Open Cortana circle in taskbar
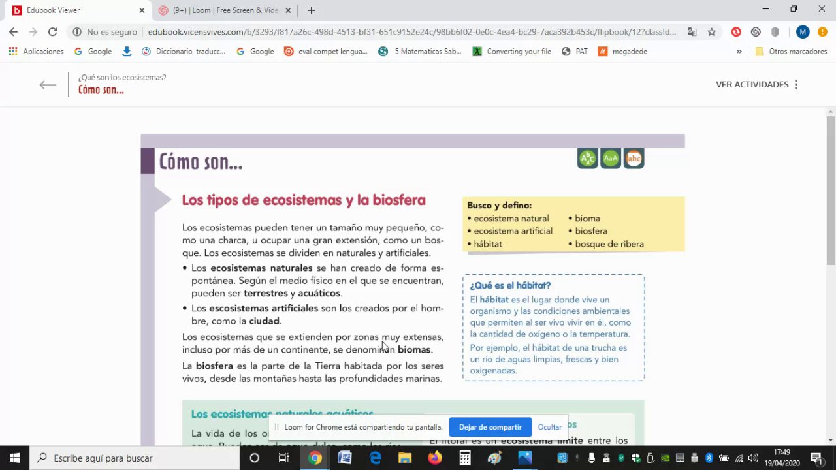The height and width of the screenshot is (470, 836). coord(255,458)
